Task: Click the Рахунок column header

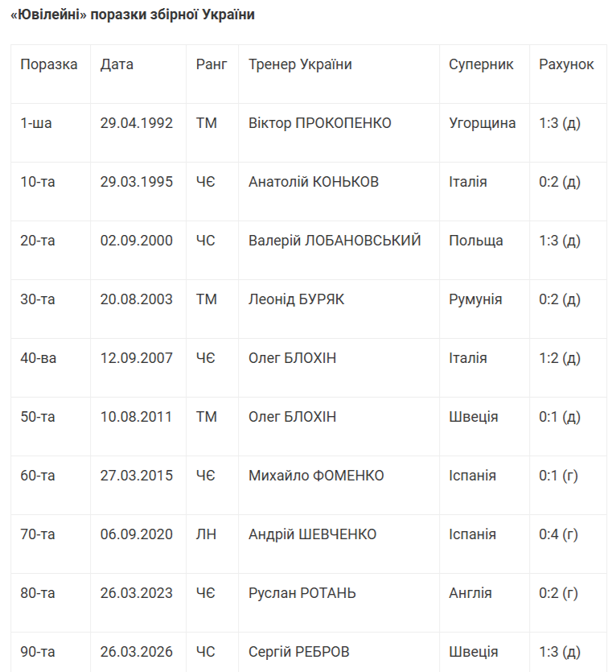Action: pyautogui.click(x=566, y=64)
